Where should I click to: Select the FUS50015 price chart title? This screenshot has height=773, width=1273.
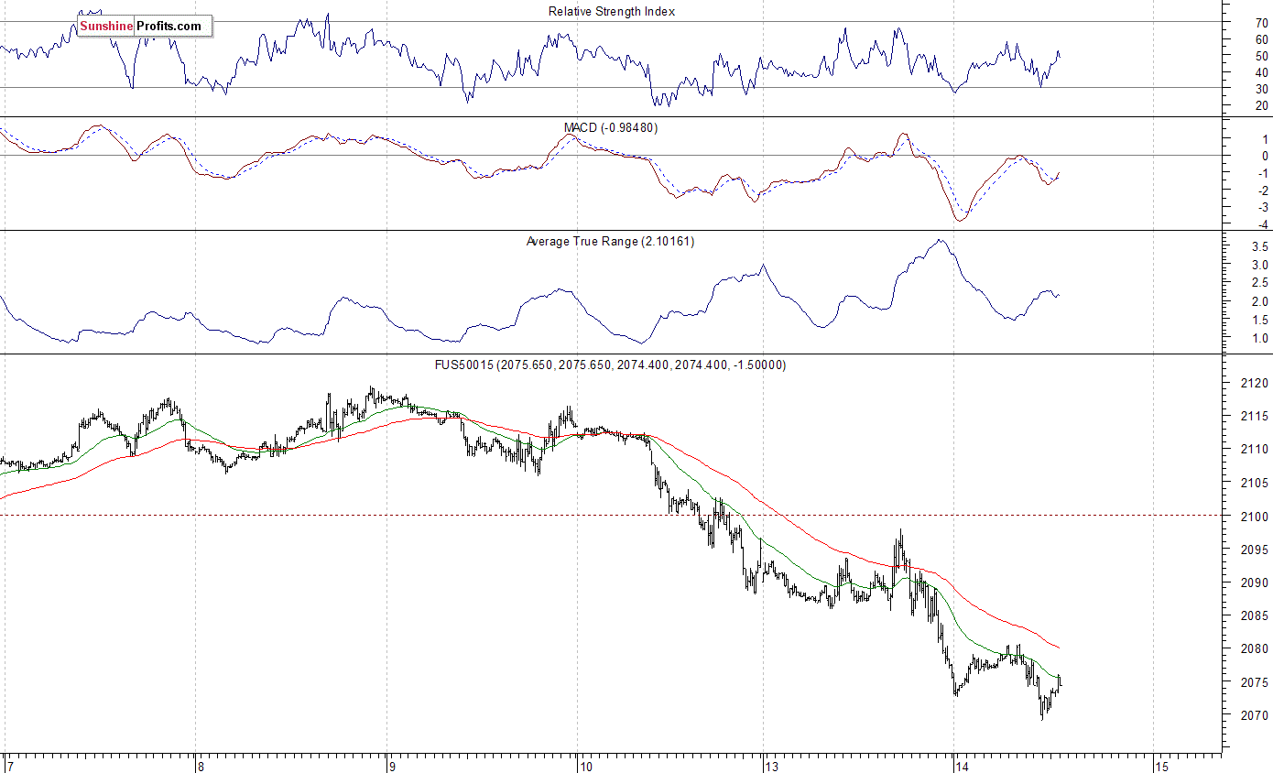(610, 365)
